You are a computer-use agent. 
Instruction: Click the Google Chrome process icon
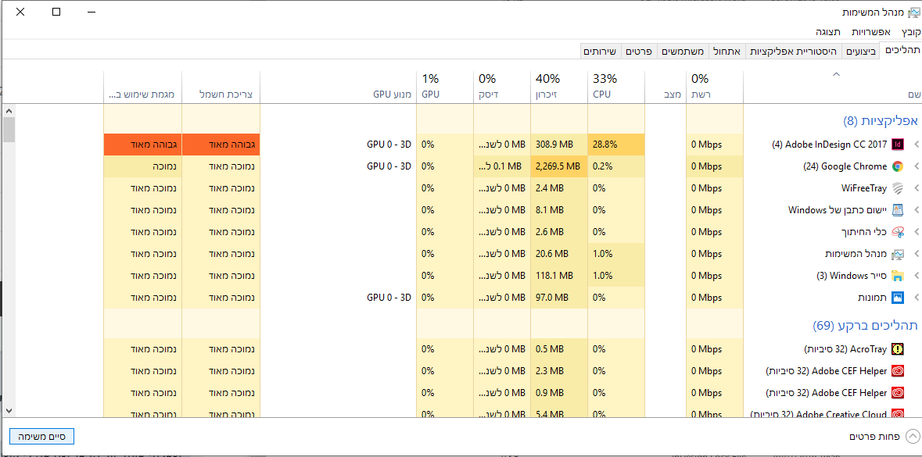tap(898, 166)
